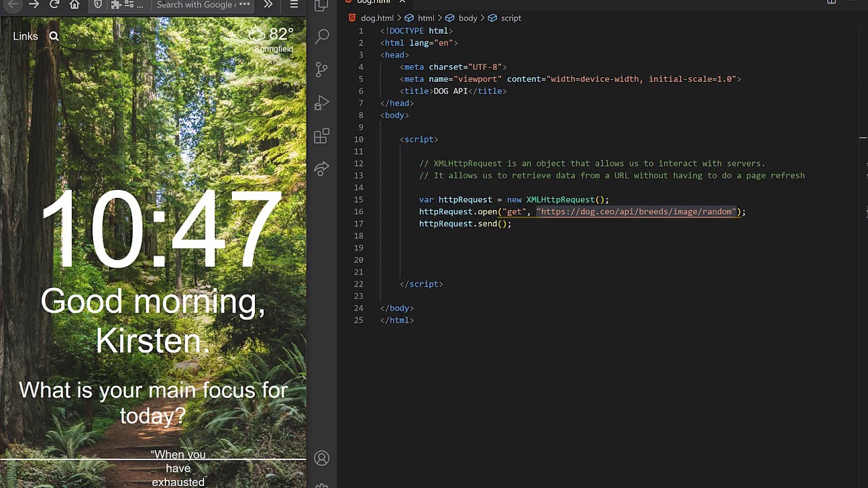Click the meta charset UTF-8 line
The width and height of the screenshot is (868, 488).
(x=453, y=67)
